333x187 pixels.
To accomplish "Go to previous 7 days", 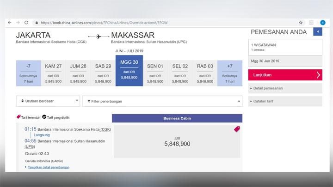I will [x=28, y=73].
